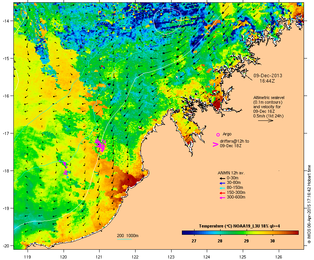Image resolution: width=314 pixels, height=260 pixels.
Task: Click the -19 latitude axis label
Action: coord(5,208)
